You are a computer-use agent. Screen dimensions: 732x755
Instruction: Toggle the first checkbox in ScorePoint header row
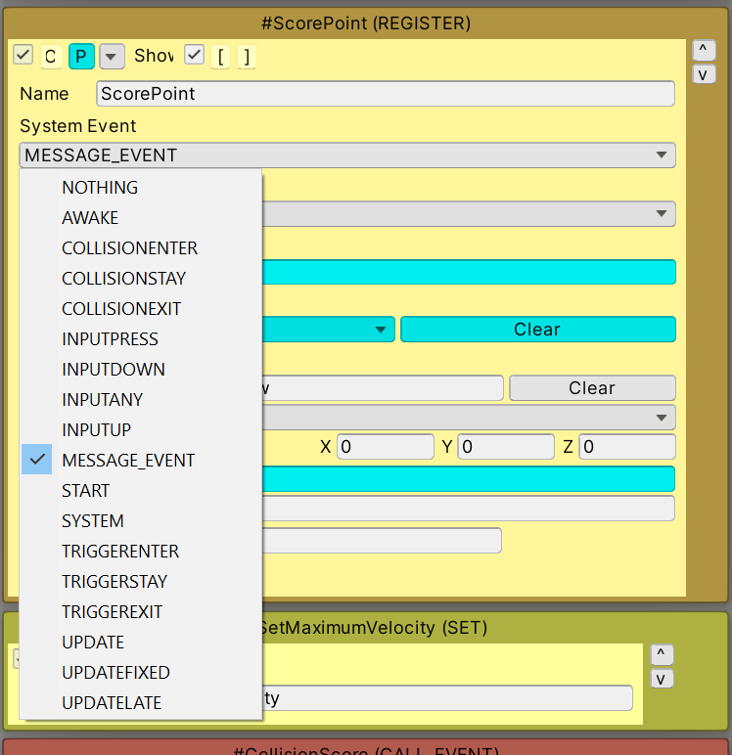(x=23, y=56)
